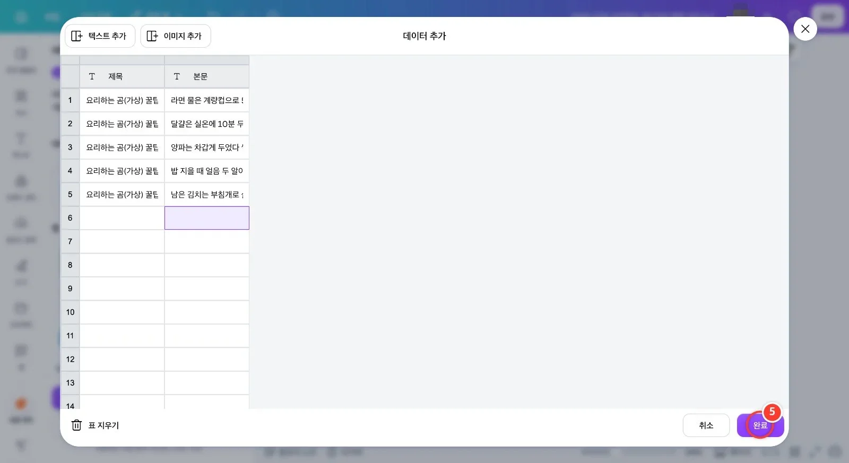Close the 데이터 추가 dialog with X

point(805,29)
